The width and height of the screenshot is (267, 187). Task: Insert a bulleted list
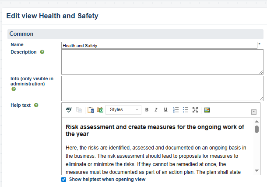185,110
